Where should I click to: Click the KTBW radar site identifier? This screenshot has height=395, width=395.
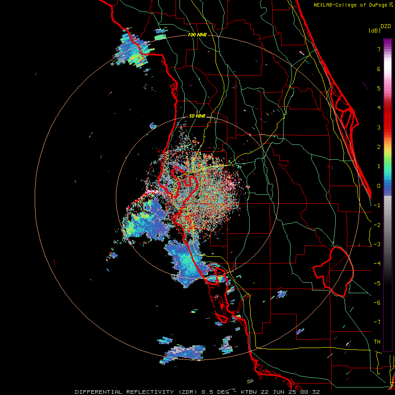tap(248, 392)
